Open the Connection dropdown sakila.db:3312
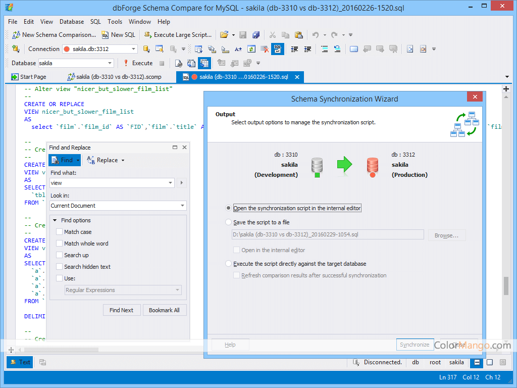Image resolution: width=517 pixels, height=388 pixels. coord(133,49)
